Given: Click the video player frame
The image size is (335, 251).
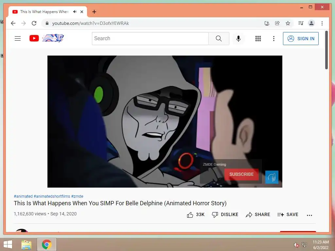Looking at the screenshot, I should tap(165, 122).
